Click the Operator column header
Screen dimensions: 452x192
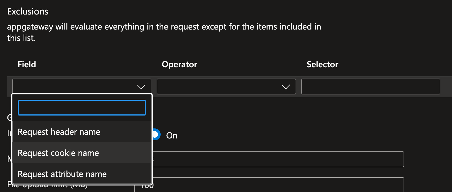tap(179, 64)
